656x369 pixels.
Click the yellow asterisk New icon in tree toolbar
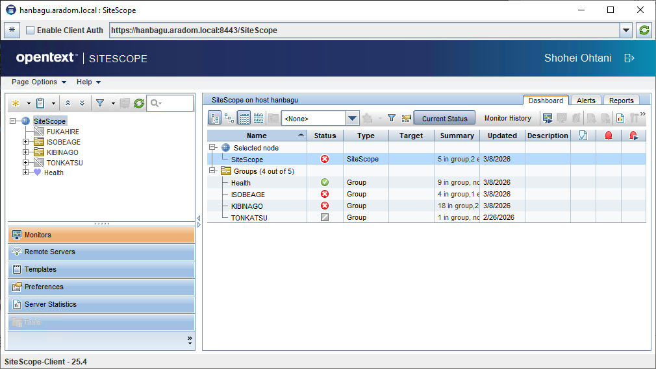pos(16,103)
